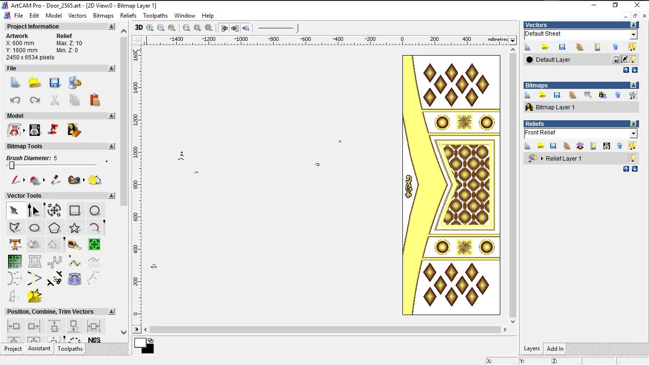Open the Toolpaths menu

click(155, 16)
